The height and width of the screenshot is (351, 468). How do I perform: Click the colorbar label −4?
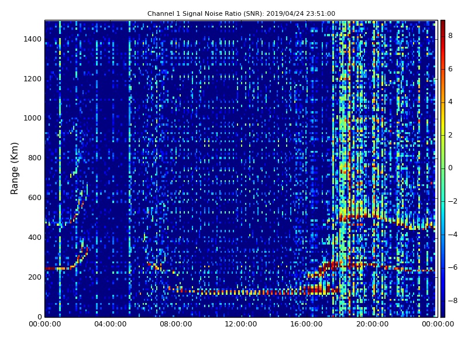point(453,235)
